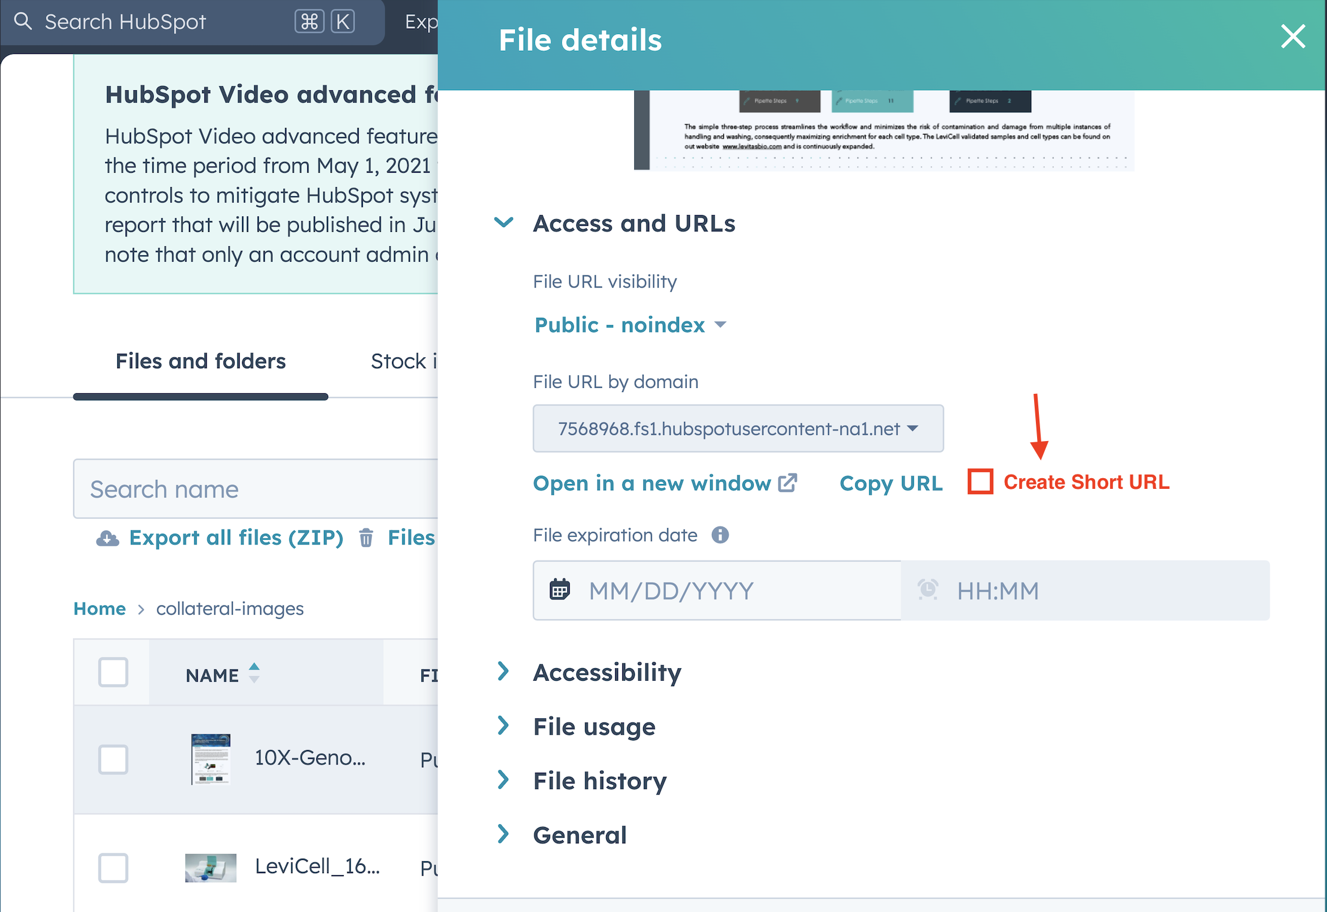Click the 10X-Geno file thumbnail

click(x=210, y=760)
